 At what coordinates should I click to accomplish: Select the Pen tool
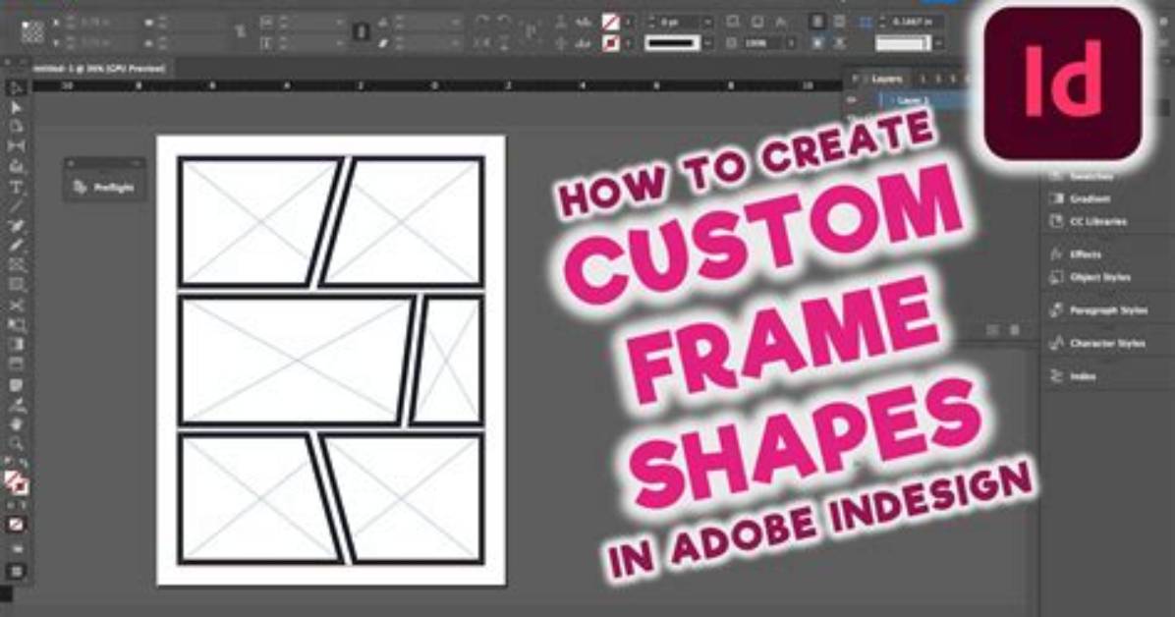16,226
